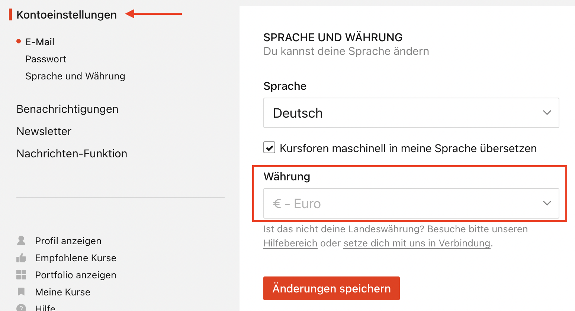Click the bookmark icon for Meine Kurse
The height and width of the screenshot is (311, 575).
pyautogui.click(x=21, y=292)
